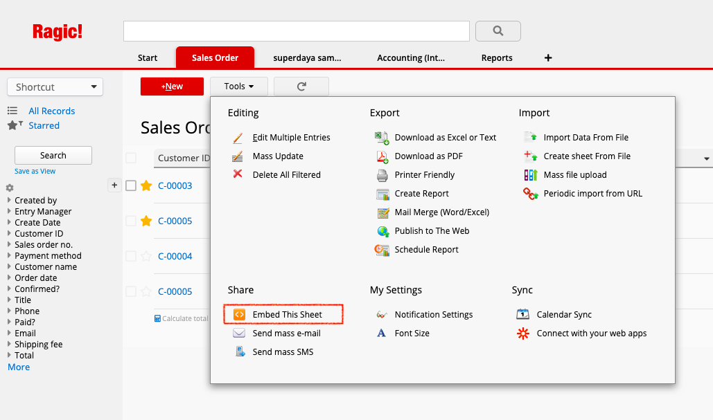Click the Mail Merge (Word/Excel) icon
Screen dimensions: 713x420
[x=382, y=212]
